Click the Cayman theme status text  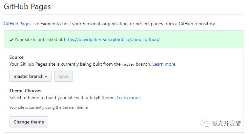pyautogui.click(x=49, y=107)
